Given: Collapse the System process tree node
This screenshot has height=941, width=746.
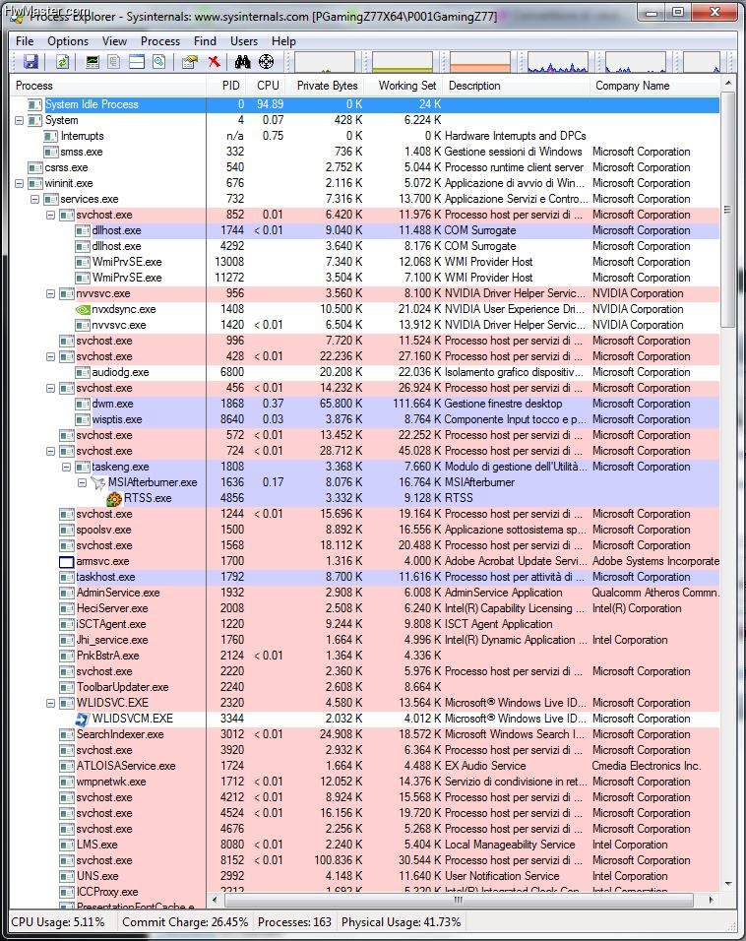Looking at the screenshot, I should pos(20,121).
